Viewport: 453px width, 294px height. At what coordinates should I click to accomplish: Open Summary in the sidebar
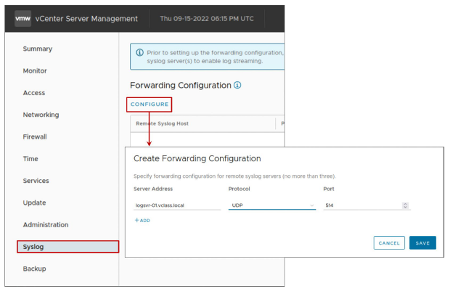tap(38, 49)
